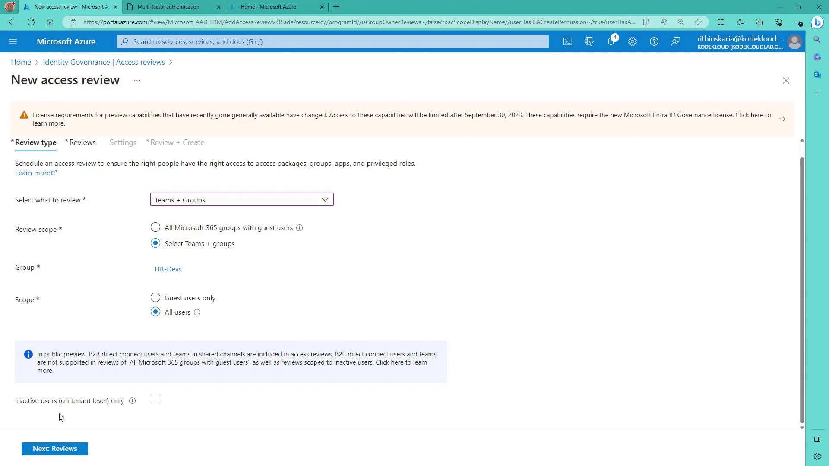829x466 pixels.
Task: Click the Azure search resources field
Action: [332, 42]
